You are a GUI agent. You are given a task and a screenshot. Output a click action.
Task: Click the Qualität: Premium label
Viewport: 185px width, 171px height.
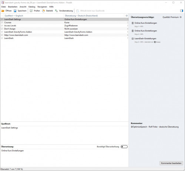tap(171, 17)
